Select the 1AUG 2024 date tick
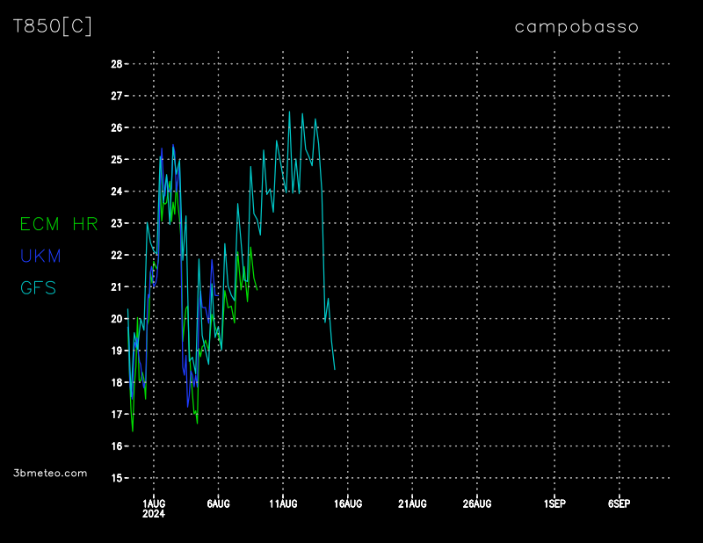 point(154,508)
